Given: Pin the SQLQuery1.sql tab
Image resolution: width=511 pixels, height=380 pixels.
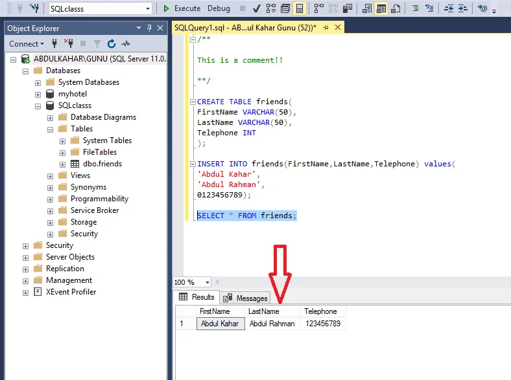Looking at the screenshot, I should point(326,28).
